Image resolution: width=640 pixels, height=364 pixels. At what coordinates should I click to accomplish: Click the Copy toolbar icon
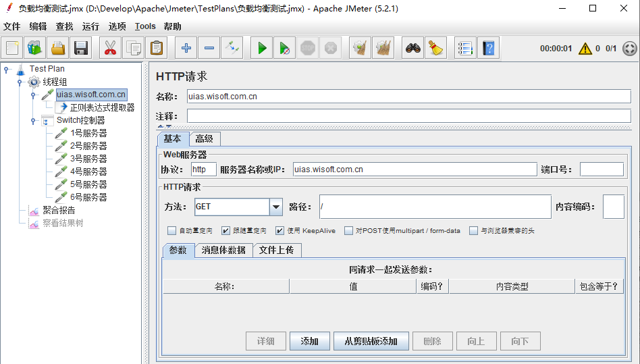[x=134, y=48]
